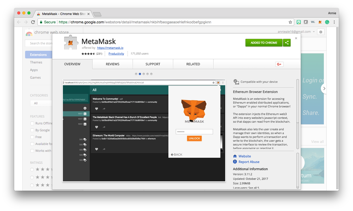Open the Chrome three-dot menu
The height and width of the screenshot is (211, 353).
pos(334,22)
